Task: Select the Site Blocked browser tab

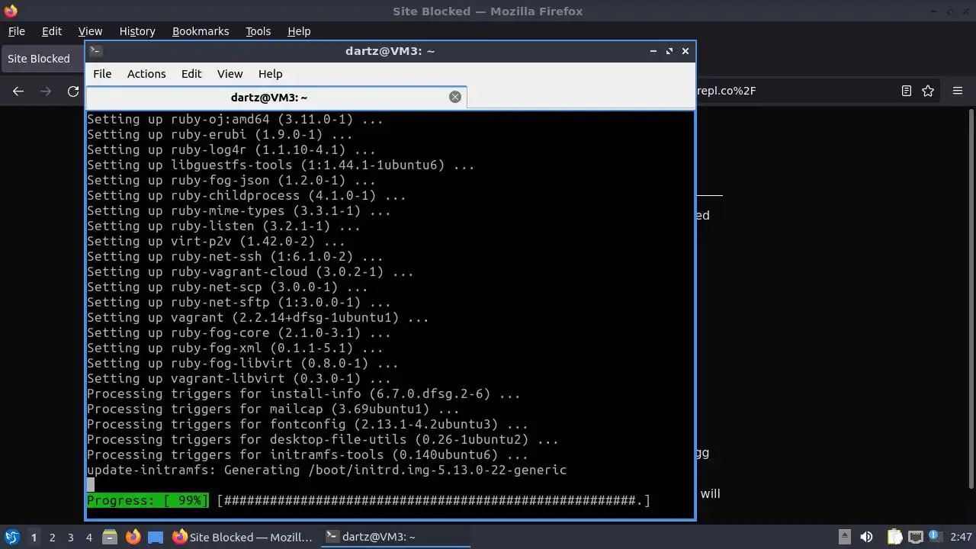Action: click(x=42, y=59)
